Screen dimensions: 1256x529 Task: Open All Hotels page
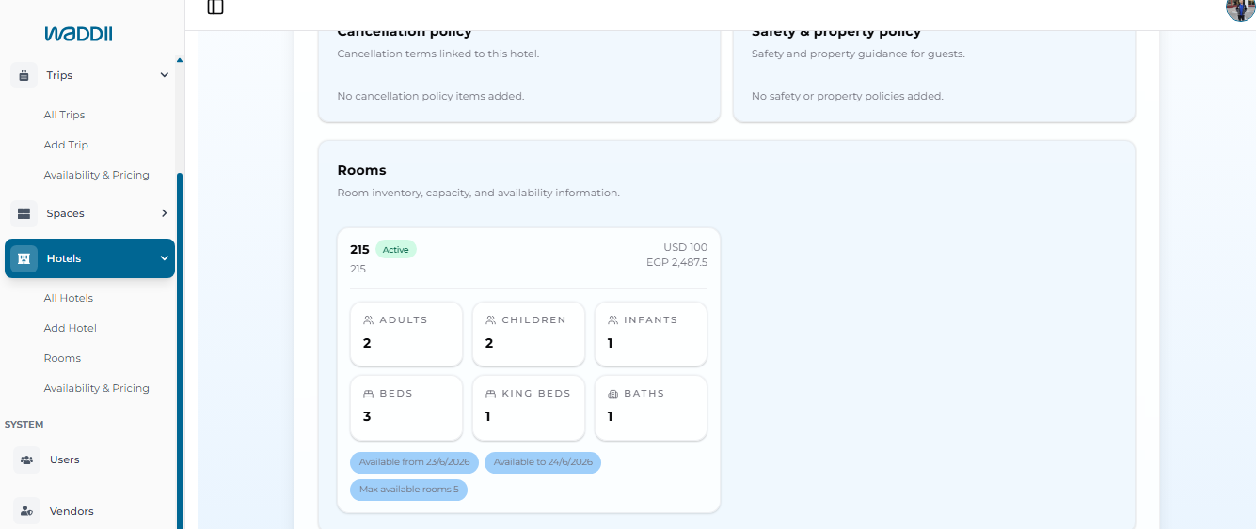68,298
